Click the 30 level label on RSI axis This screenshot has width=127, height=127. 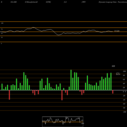pos(2,37)
